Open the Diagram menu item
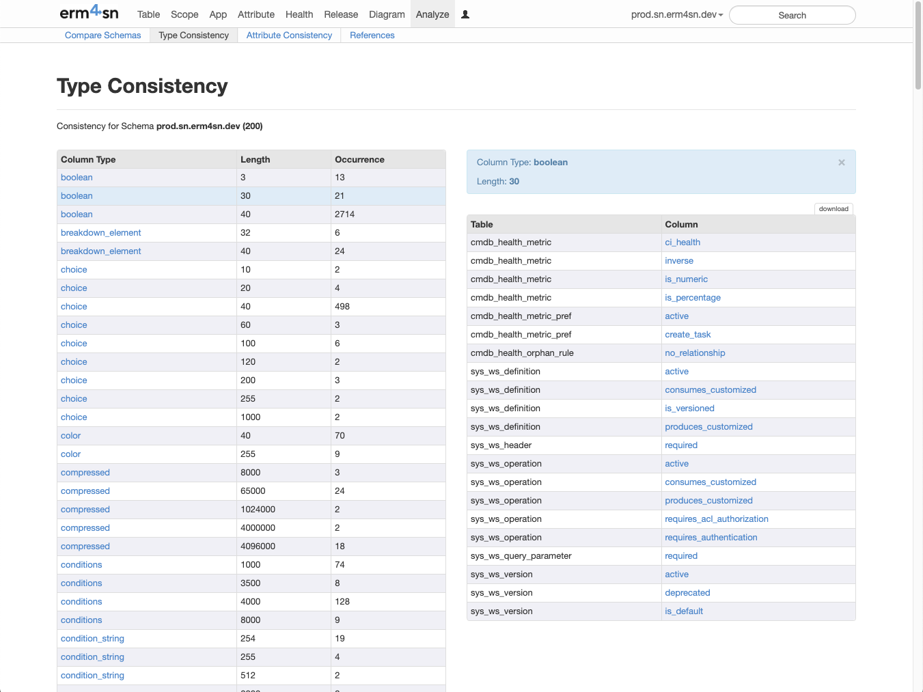 [x=387, y=14]
